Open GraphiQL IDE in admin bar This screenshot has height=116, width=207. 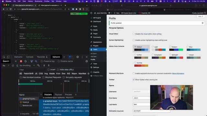145,13
